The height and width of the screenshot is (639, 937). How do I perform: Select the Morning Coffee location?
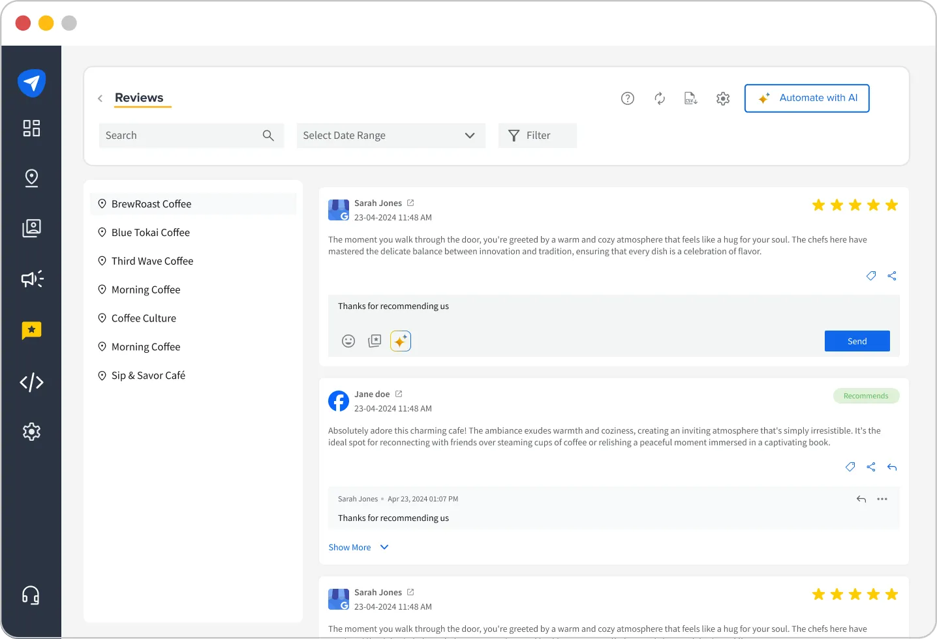[146, 290]
